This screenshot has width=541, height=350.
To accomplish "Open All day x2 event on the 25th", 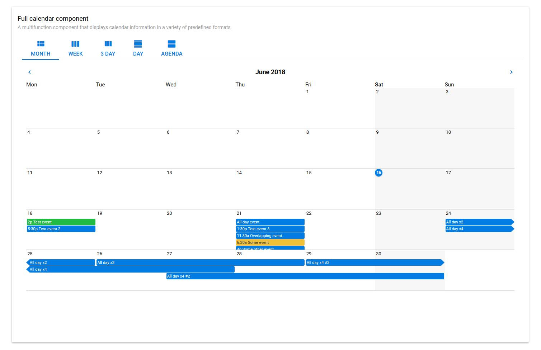I will pyautogui.click(x=61, y=262).
